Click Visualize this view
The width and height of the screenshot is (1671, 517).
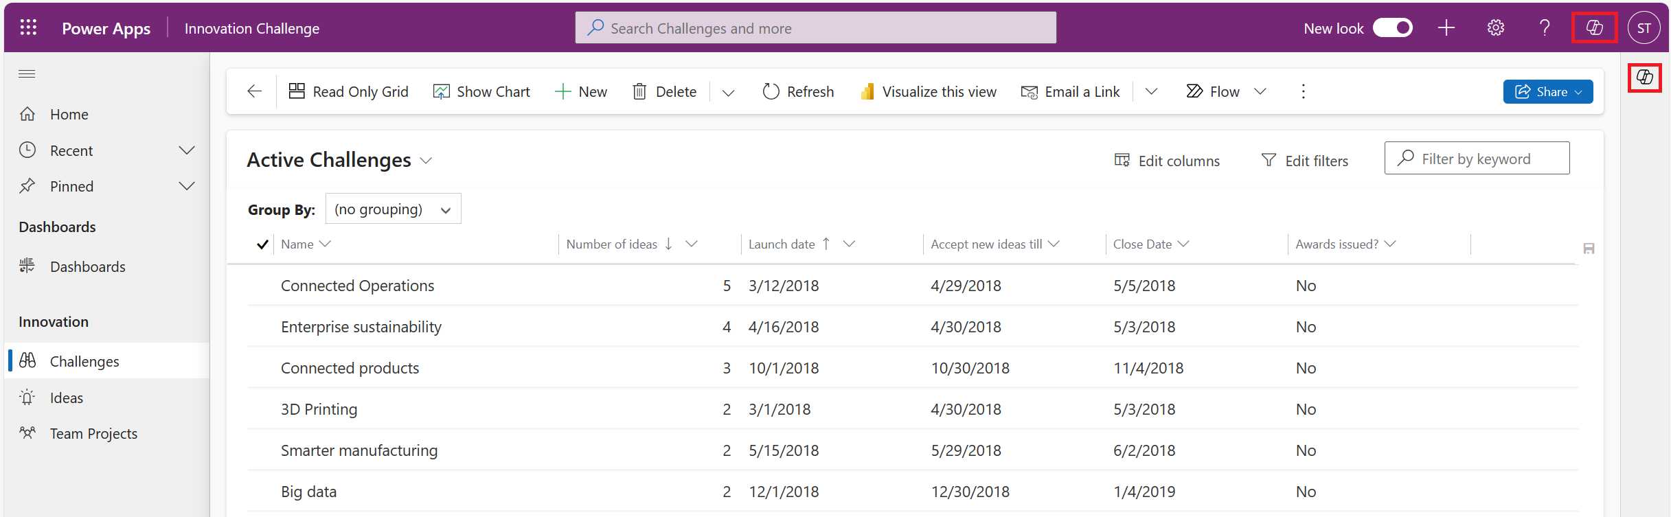[x=928, y=91]
